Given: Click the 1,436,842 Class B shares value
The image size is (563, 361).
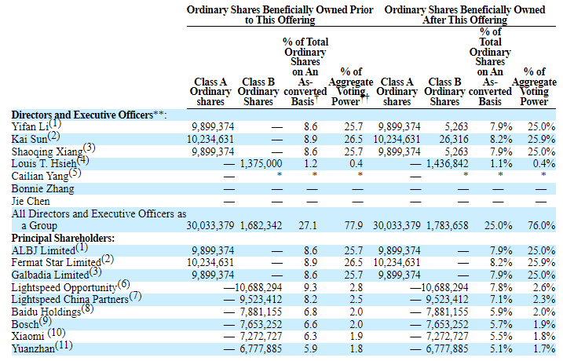Looking at the screenshot, I should click(446, 164).
